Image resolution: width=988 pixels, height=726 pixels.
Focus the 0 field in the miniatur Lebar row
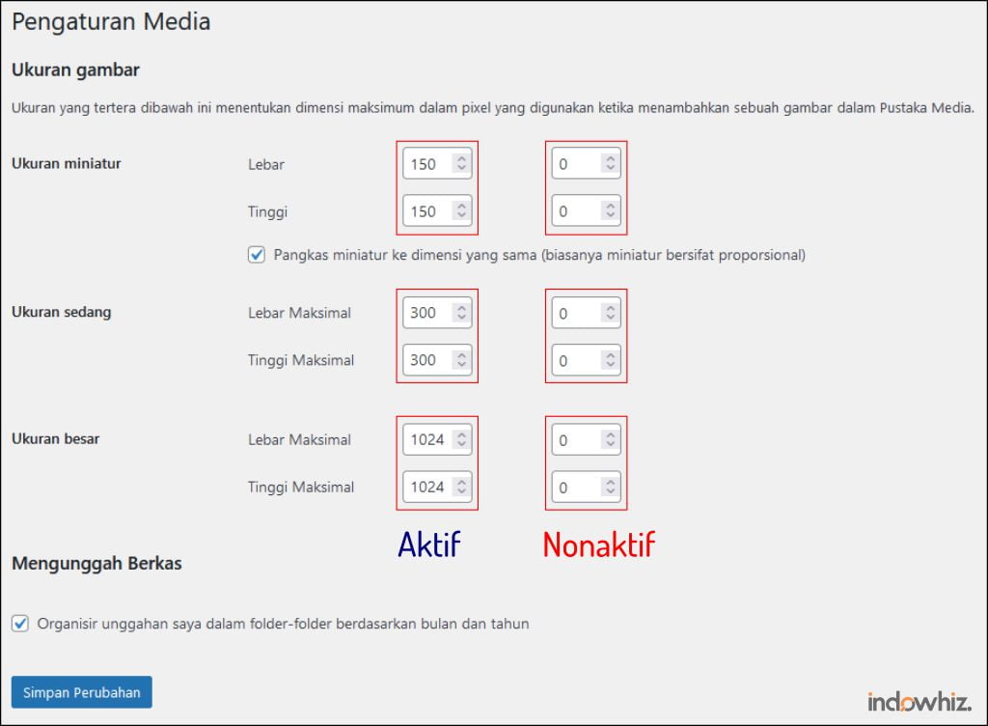(586, 164)
